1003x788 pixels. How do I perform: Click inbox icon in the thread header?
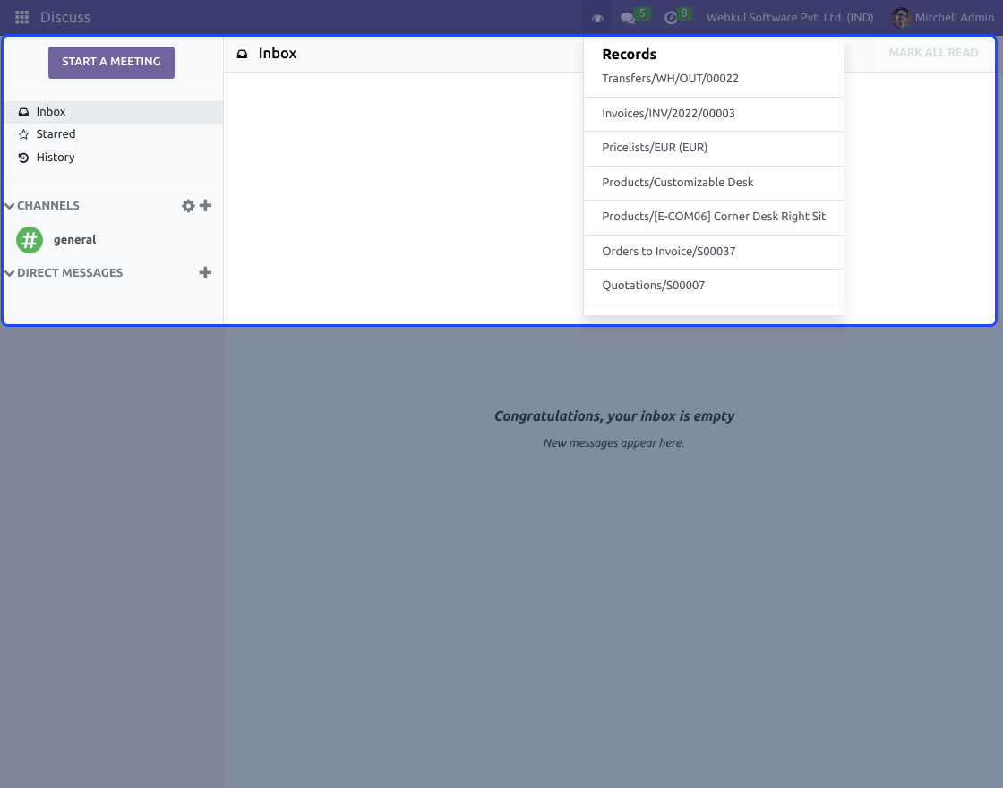click(x=242, y=54)
